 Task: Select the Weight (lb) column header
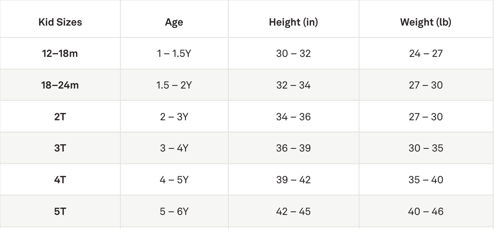tap(426, 22)
